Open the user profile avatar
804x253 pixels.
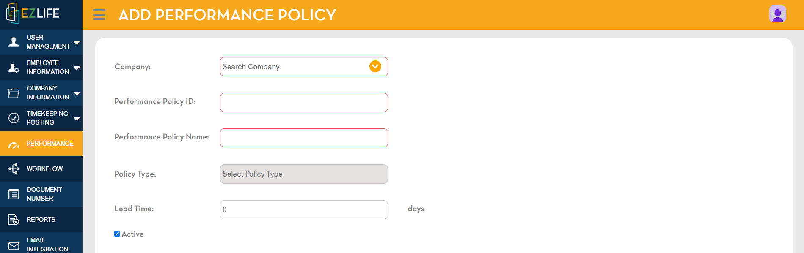[778, 14]
